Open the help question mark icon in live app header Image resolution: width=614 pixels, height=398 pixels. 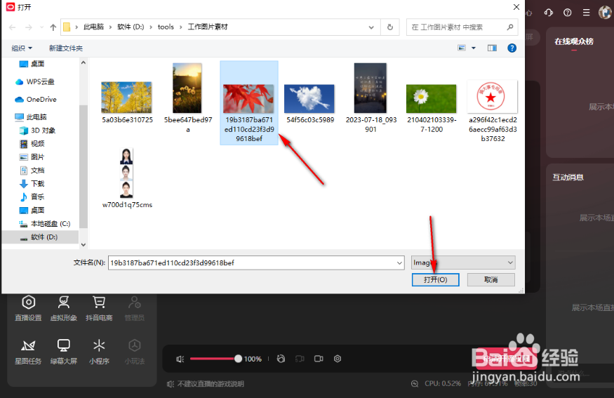tap(568, 13)
